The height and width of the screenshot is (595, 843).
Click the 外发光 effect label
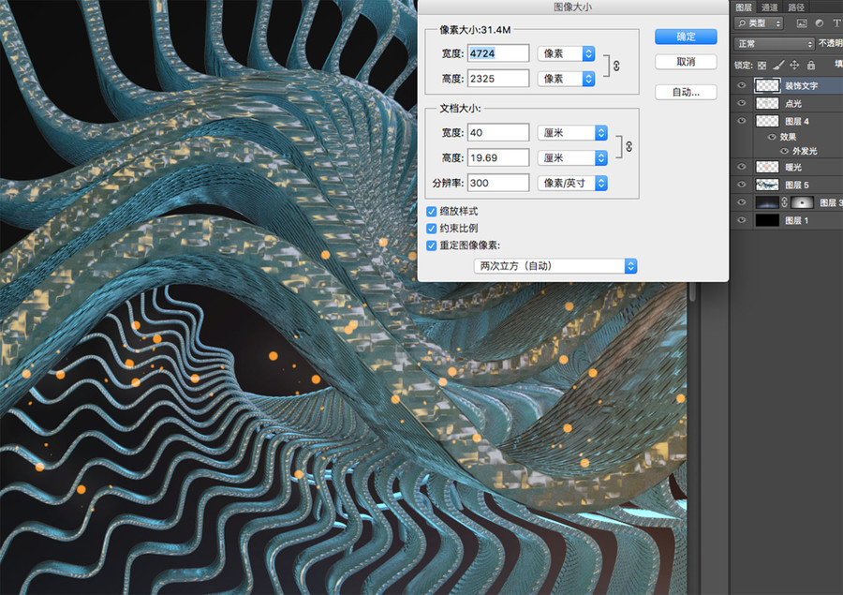pyautogui.click(x=805, y=151)
